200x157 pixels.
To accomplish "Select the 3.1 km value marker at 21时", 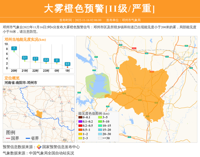I will (x=25, y=58).
